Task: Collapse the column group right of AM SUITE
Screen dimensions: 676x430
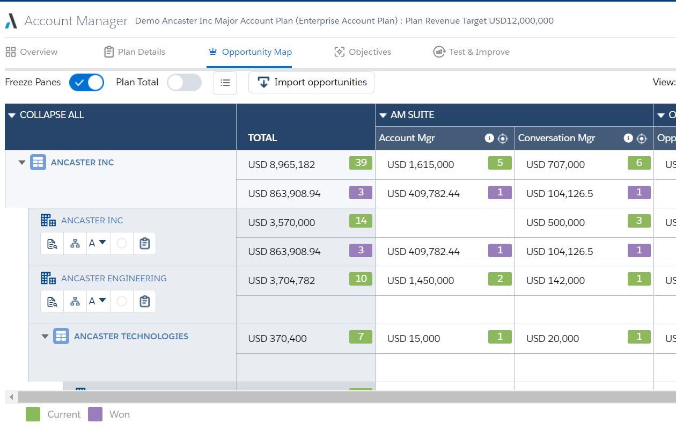Action: pyautogui.click(x=661, y=115)
